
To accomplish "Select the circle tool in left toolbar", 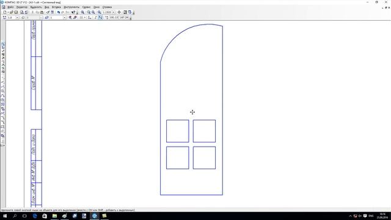I will point(3,91).
